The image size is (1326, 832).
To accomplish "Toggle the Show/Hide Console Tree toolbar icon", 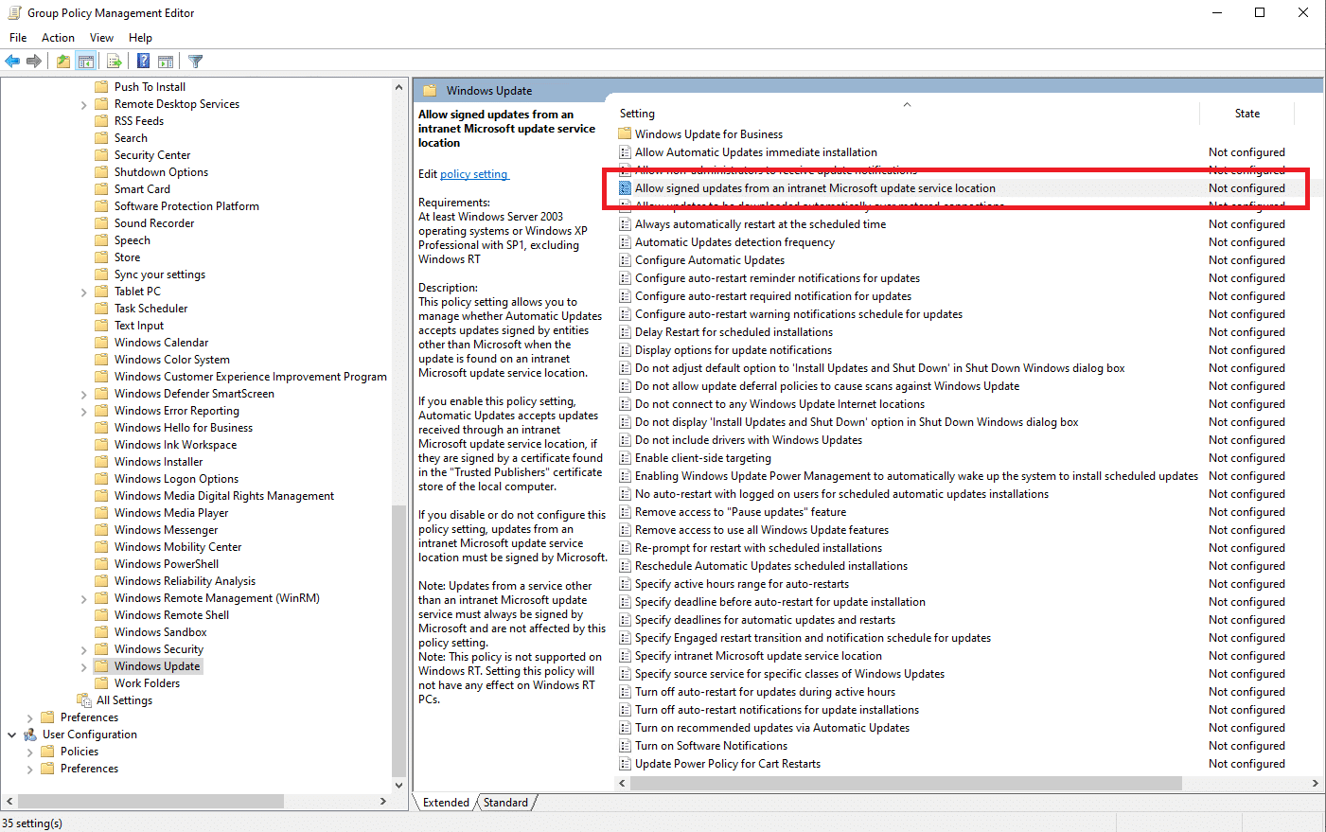I will coord(86,62).
